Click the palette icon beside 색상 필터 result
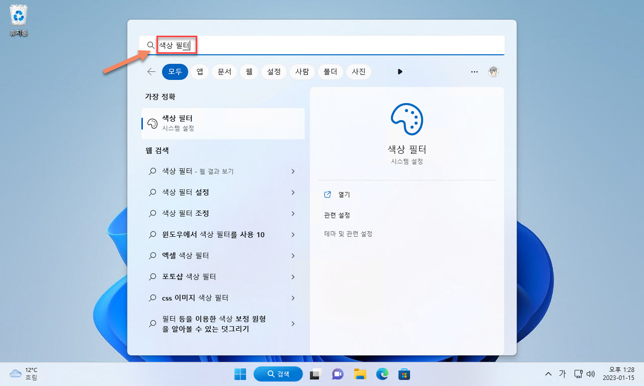Image resolution: width=644 pixels, height=386 pixels. click(x=152, y=124)
